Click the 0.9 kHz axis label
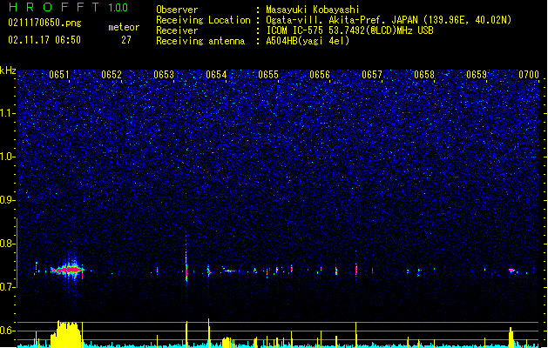This screenshot has width=548, height=348. [x=8, y=200]
